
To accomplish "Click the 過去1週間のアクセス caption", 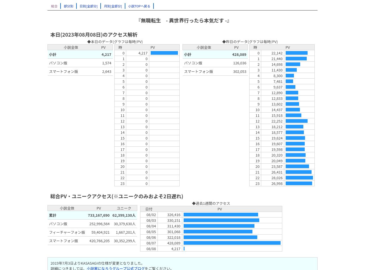I will tap(211, 203).
